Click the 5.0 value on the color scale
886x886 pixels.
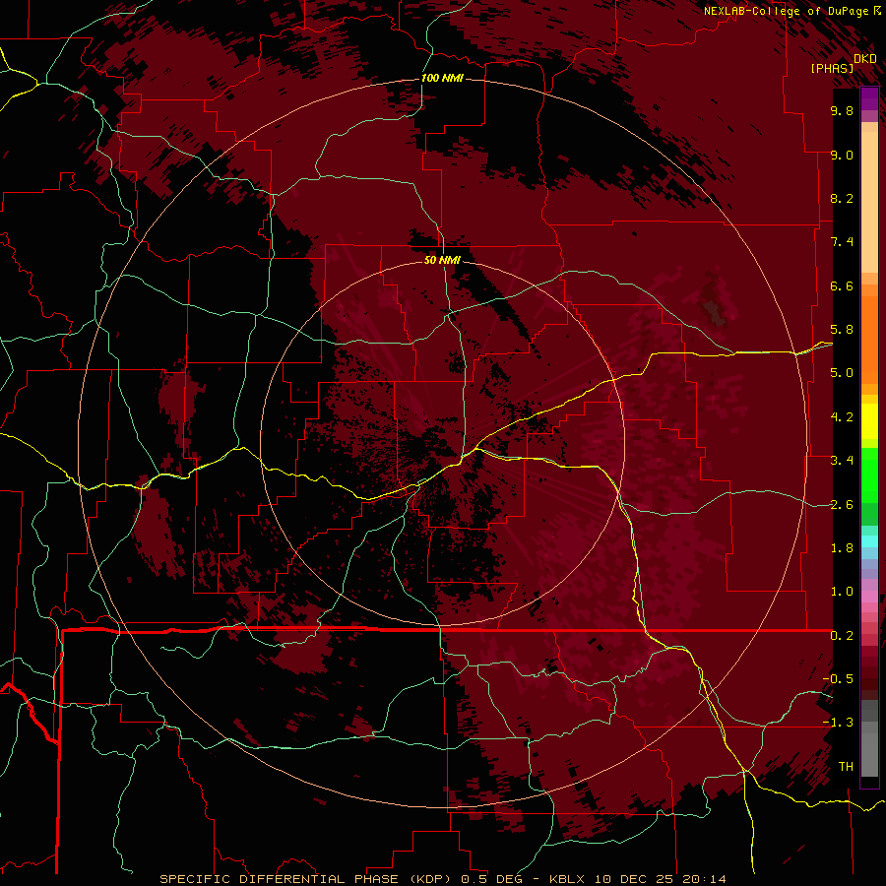click(x=842, y=373)
